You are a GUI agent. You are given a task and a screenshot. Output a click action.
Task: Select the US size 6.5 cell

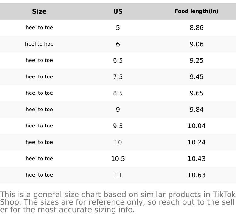[x=118, y=60]
